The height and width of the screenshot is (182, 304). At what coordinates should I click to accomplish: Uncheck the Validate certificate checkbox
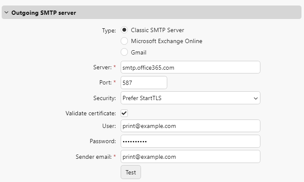click(x=124, y=113)
